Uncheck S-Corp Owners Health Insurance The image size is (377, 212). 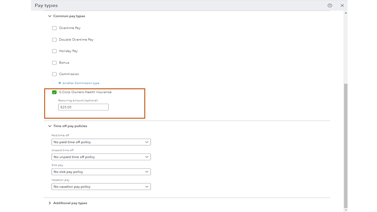coord(54,92)
